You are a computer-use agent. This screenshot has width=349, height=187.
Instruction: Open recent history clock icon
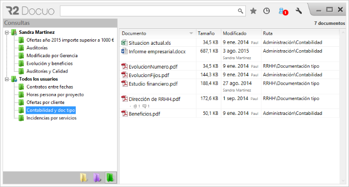(266, 10)
